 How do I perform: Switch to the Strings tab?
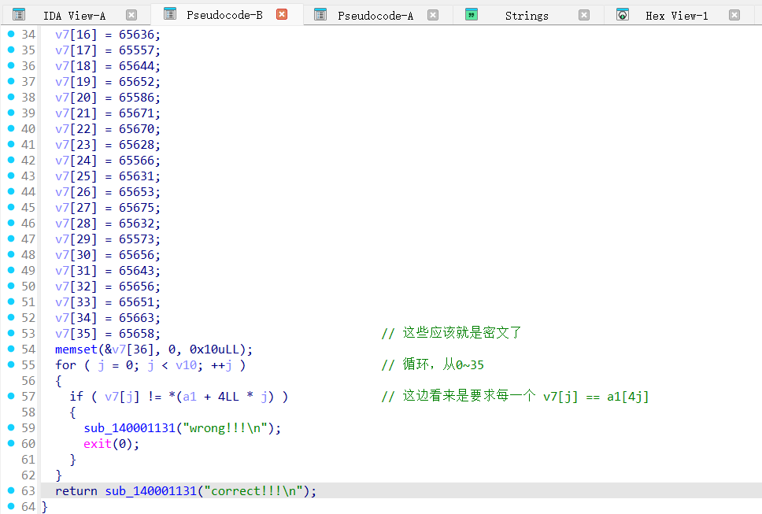(527, 16)
